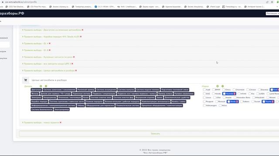The height and width of the screenshot is (156, 279).
Task: Tick the LADA brand checkbox
Action: tap(258, 94)
